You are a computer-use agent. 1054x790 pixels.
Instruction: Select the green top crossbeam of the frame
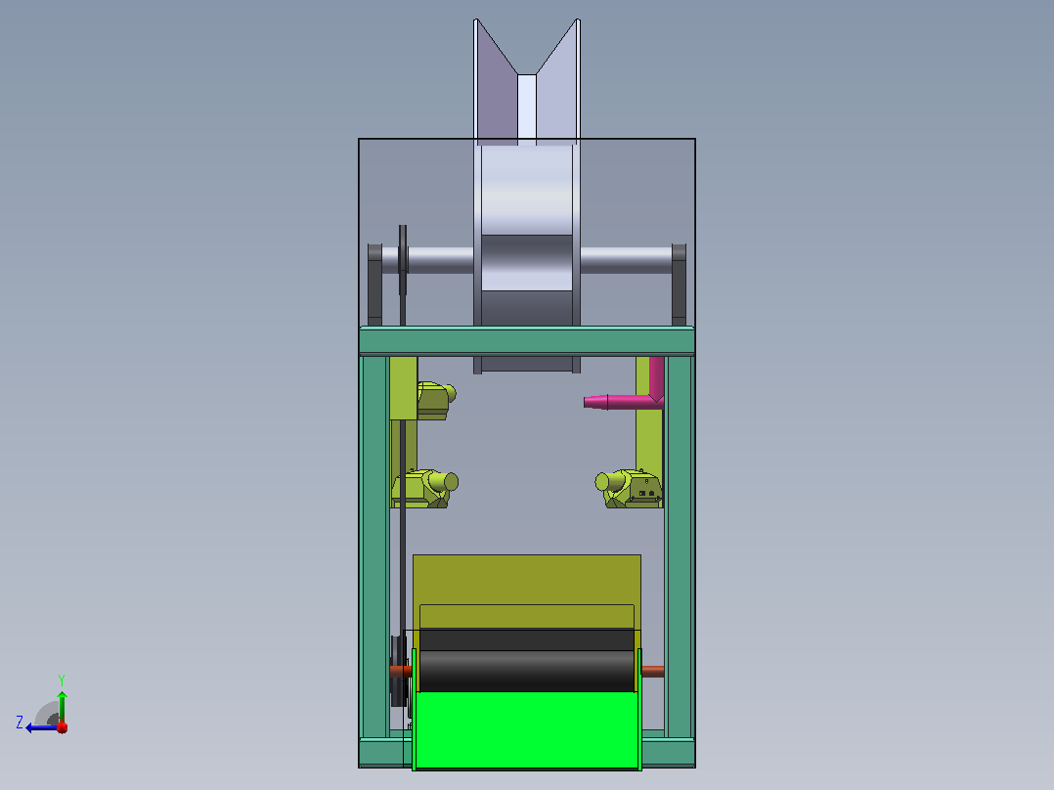click(527, 341)
